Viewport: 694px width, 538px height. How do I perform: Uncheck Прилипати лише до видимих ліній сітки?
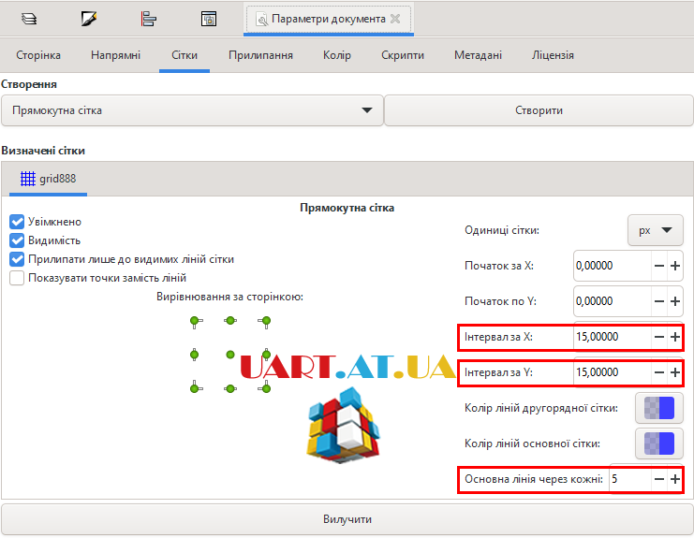tap(17, 259)
